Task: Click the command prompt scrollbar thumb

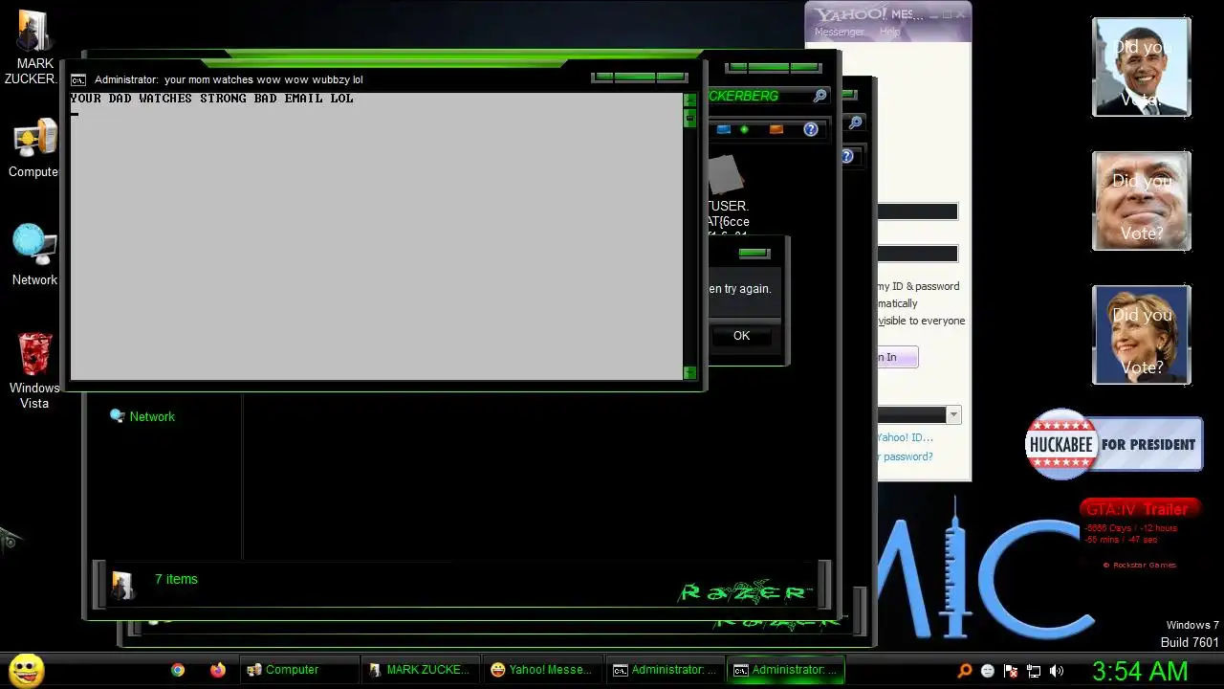Action: pyautogui.click(x=689, y=118)
